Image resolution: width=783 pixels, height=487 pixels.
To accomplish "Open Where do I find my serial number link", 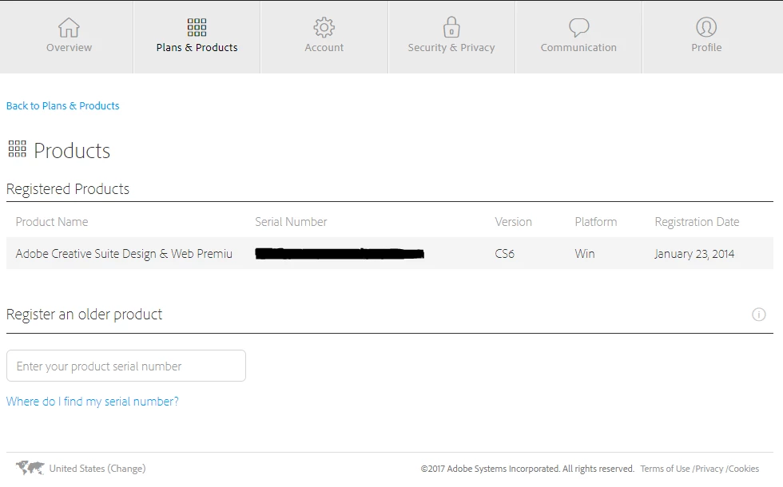I will tap(93, 401).
